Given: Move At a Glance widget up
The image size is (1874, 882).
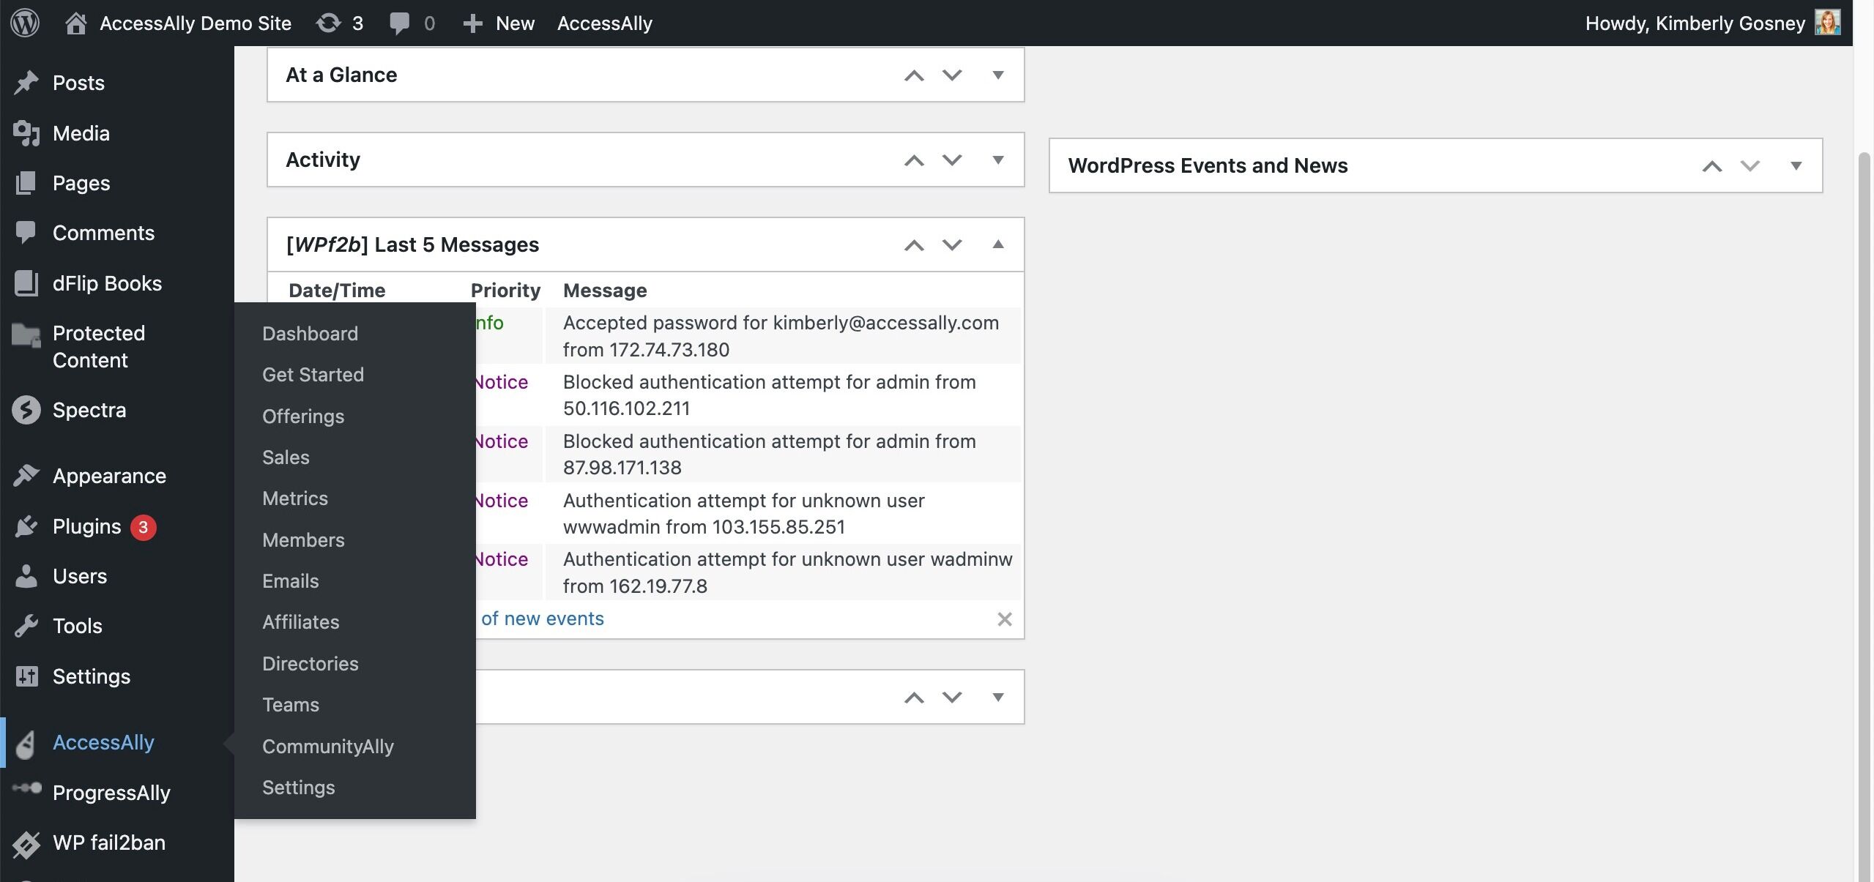Looking at the screenshot, I should click(914, 75).
